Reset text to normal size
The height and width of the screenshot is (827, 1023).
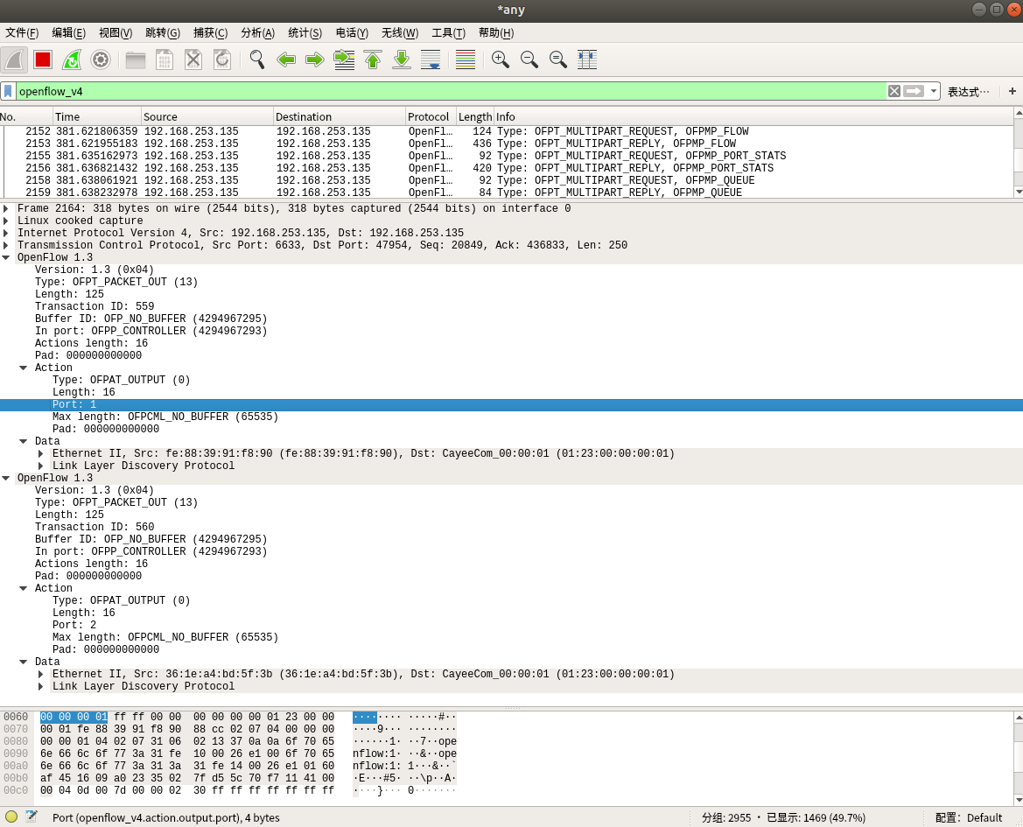coord(557,60)
